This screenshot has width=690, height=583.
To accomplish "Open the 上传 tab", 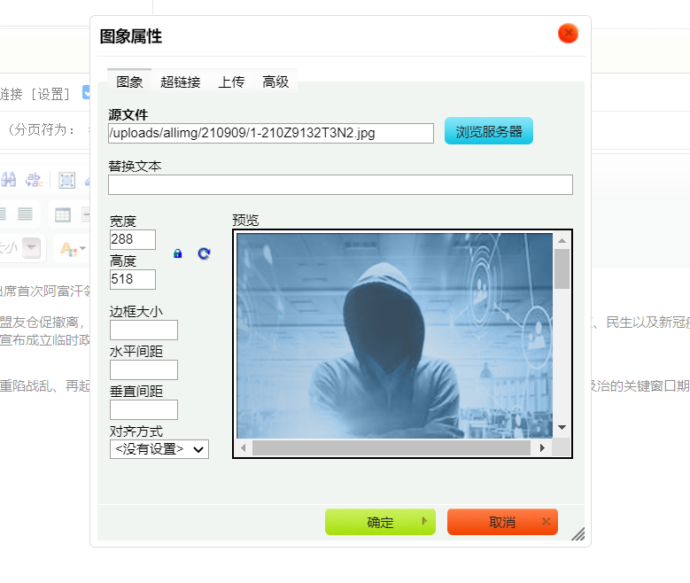I will (x=231, y=82).
